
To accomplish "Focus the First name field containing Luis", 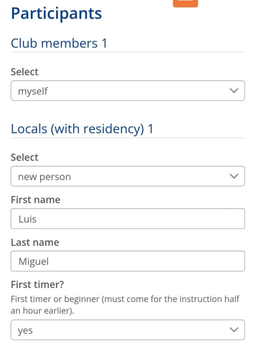I will pos(127,218).
